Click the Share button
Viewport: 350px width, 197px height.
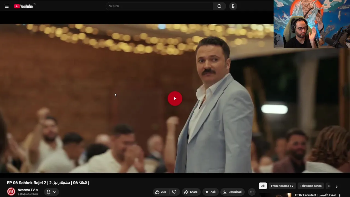click(191, 192)
